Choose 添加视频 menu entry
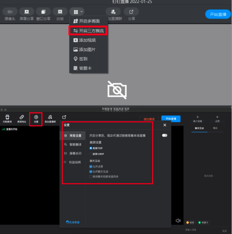The height and width of the screenshot is (234, 232). click(x=89, y=40)
